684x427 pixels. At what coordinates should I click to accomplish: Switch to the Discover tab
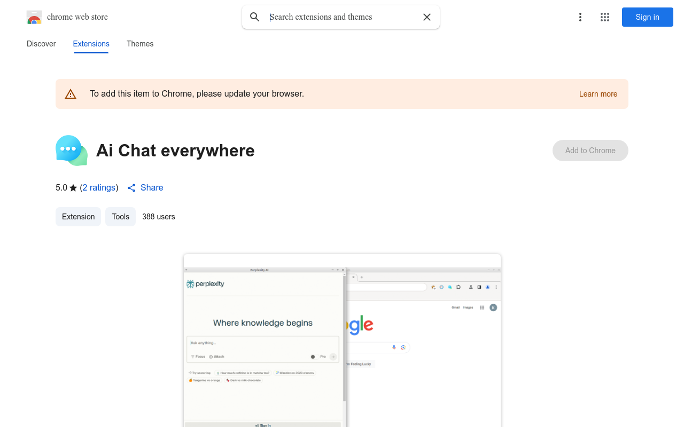tap(41, 44)
